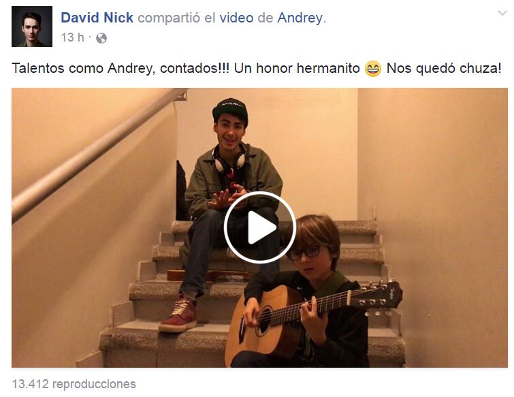The image size is (514, 397).
Task: Open Andrey's profile from the header link
Action: pyautogui.click(x=300, y=18)
